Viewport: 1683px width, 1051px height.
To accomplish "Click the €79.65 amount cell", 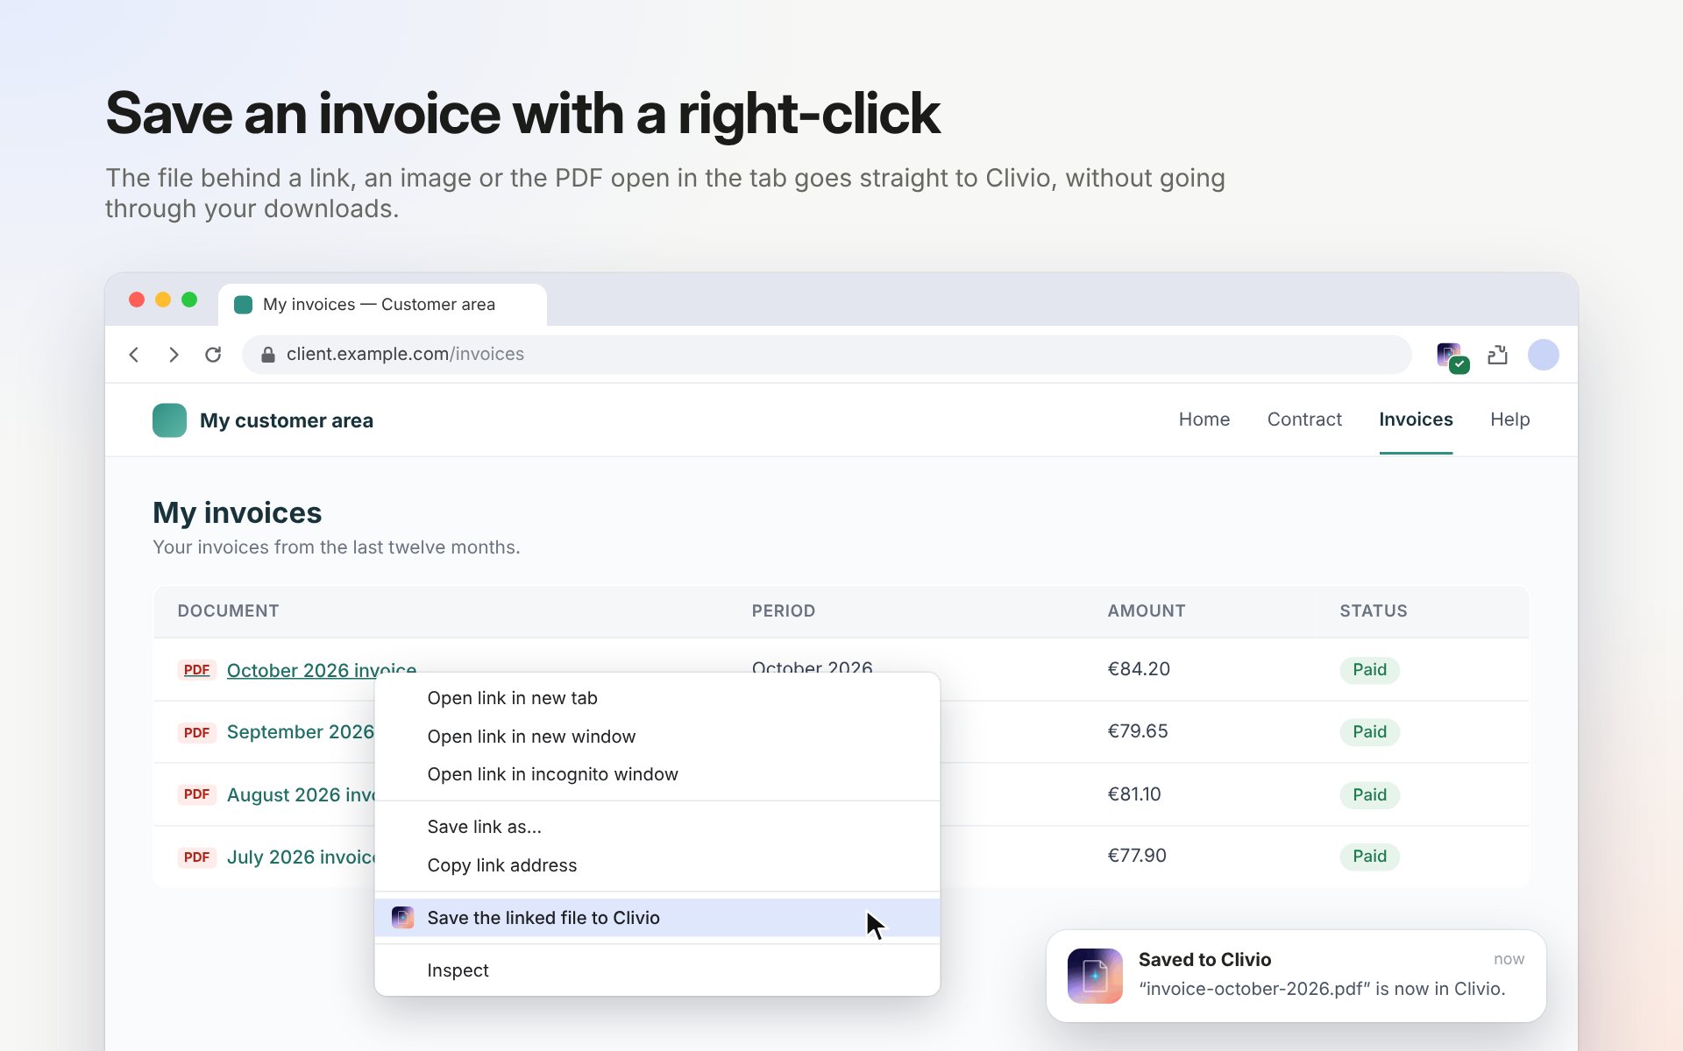I will [1138, 731].
